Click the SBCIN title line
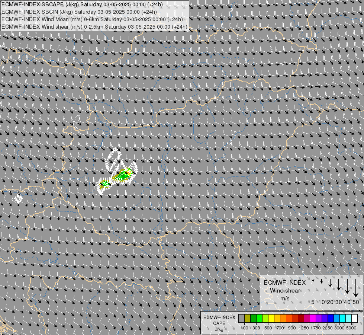 79,12
